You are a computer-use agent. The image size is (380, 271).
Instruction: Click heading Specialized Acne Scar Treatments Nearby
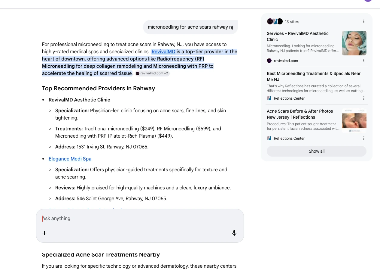(101, 254)
